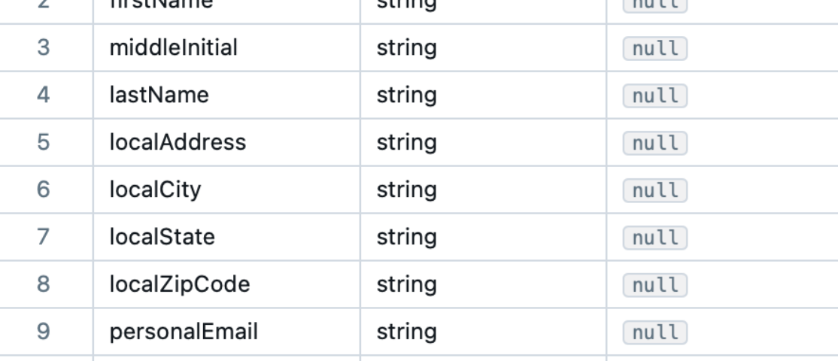Click the null badge for localAddress
Viewport: 838px width, 361px height.
click(654, 143)
